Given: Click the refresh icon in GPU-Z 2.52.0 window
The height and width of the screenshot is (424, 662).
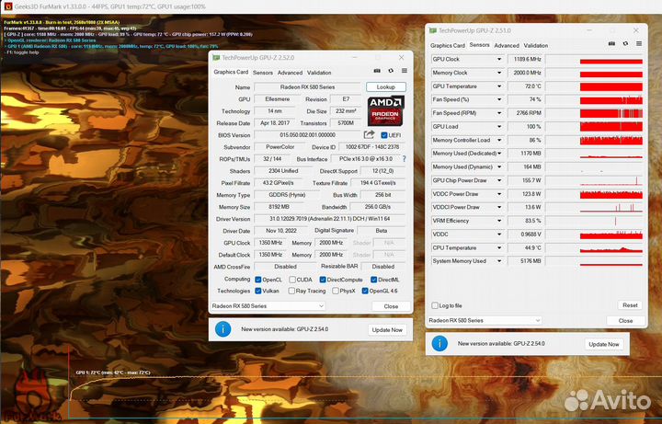Looking at the screenshot, I should click(x=391, y=71).
